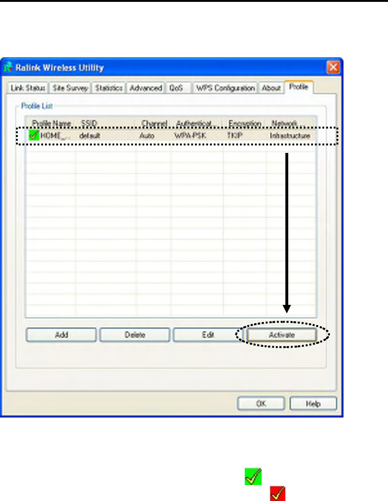This screenshot has width=388, height=501.
Task: Sort by SSID column header
Action: [106, 123]
